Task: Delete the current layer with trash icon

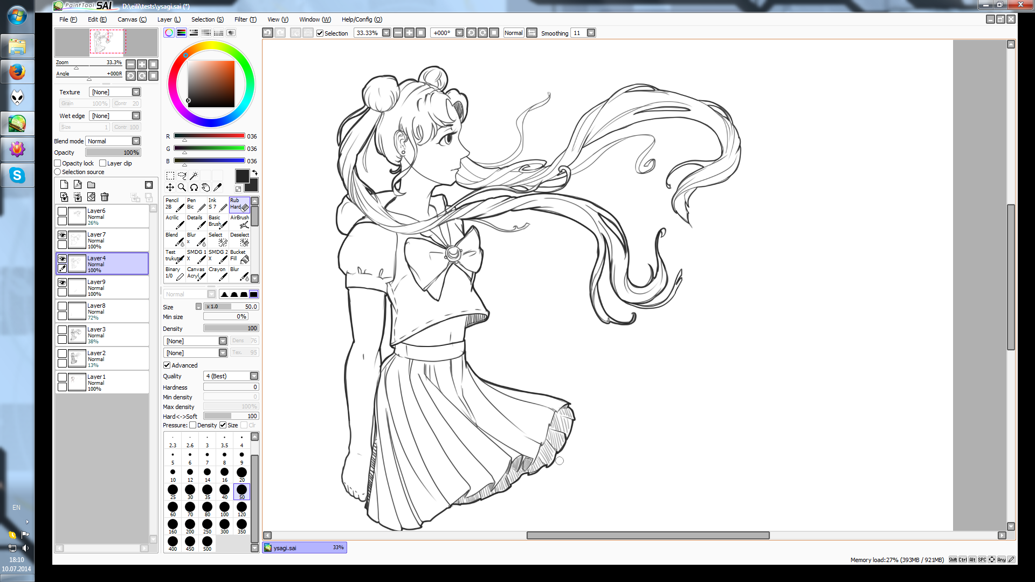Action: pyautogui.click(x=105, y=197)
